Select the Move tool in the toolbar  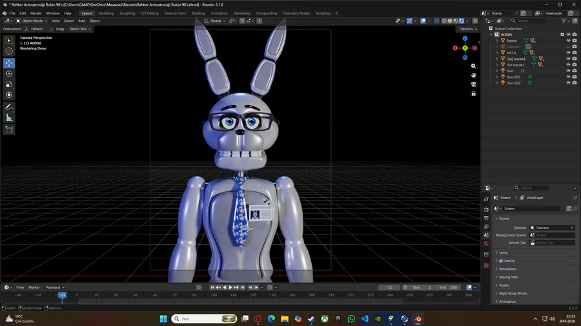tap(9, 63)
